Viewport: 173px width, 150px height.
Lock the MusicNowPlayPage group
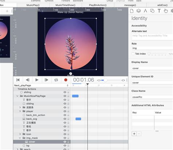coord(68,96)
